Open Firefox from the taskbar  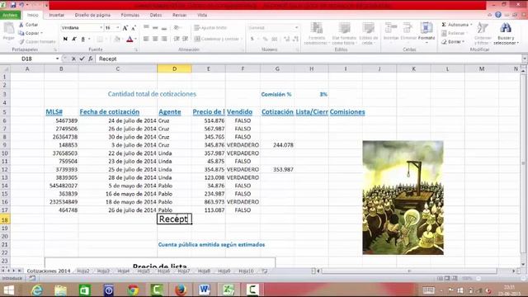181,290
